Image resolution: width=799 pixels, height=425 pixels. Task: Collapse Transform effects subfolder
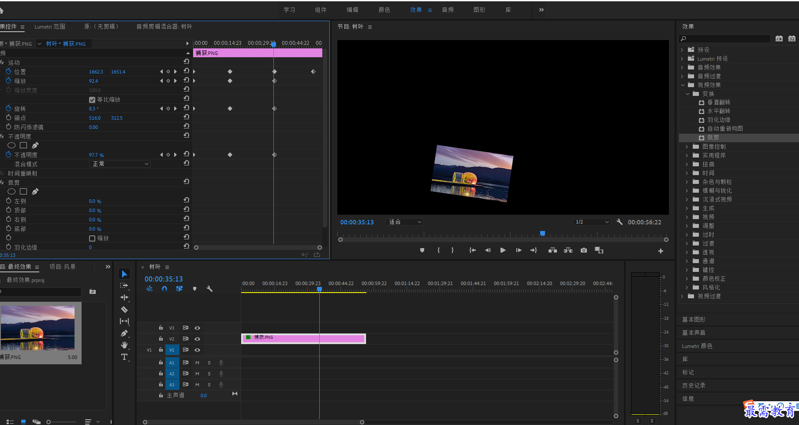tap(687, 94)
